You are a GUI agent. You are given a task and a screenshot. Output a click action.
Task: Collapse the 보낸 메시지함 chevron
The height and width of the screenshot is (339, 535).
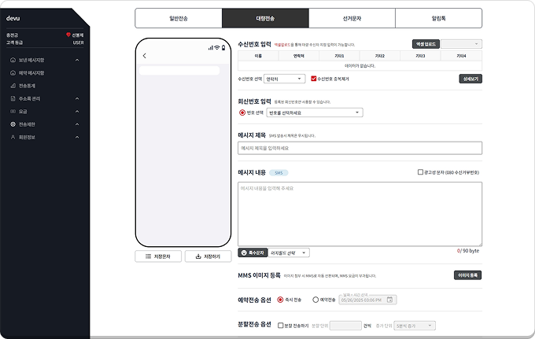tap(77, 60)
